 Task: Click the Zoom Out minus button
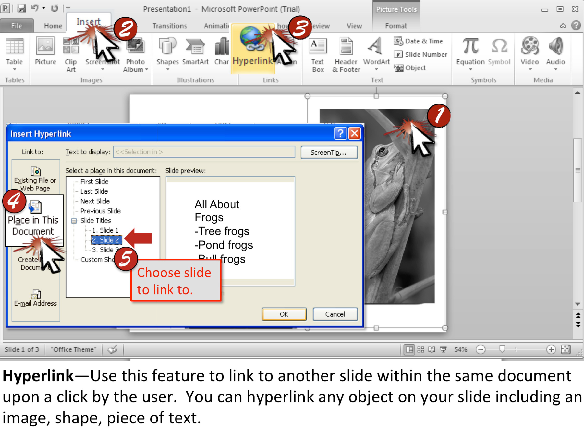(481, 349)
